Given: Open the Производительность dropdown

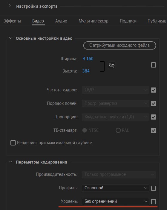Looking at the screenshot, I should [x=119, y=175].
